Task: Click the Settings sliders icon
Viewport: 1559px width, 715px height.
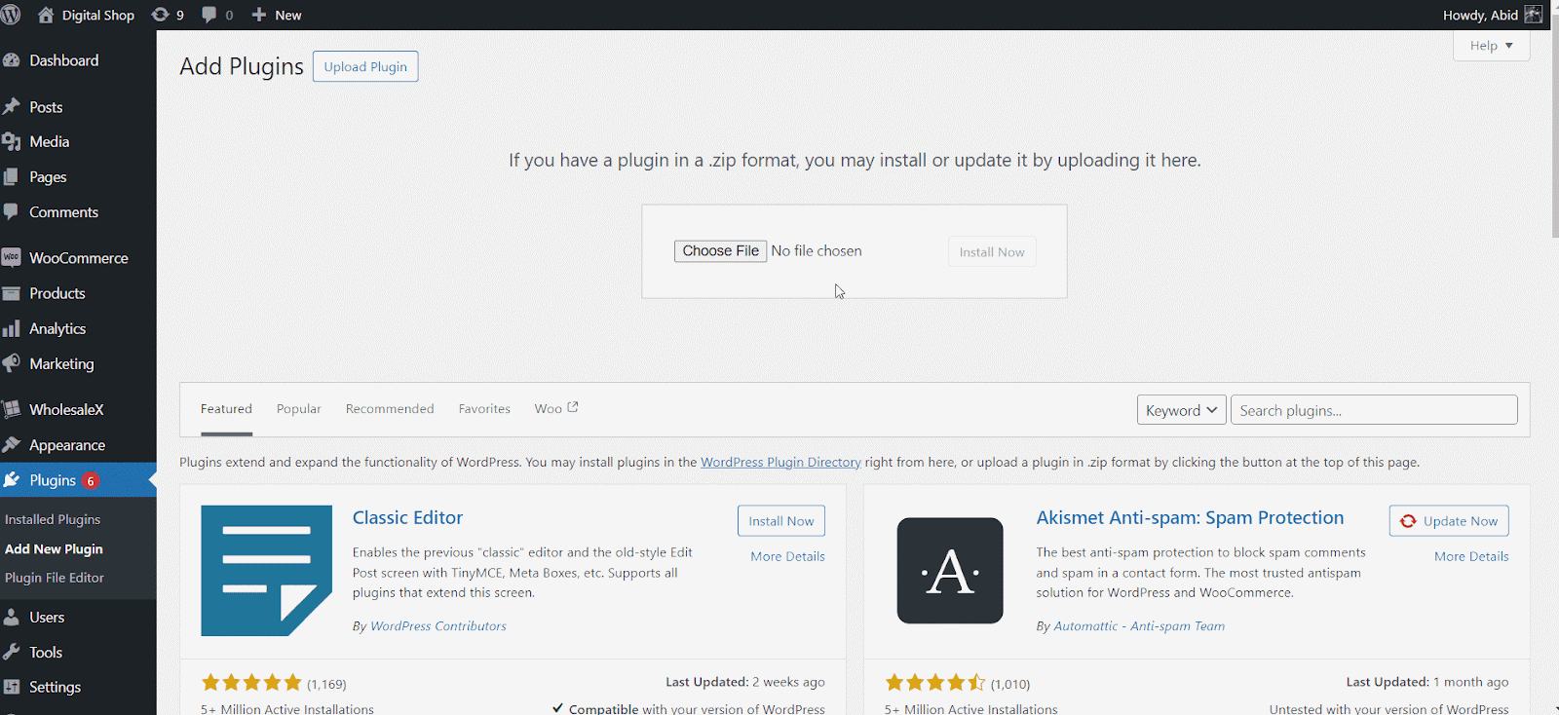Action: tap(12, 687)
